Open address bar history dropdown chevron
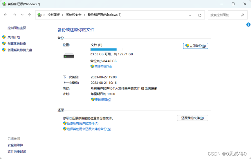The width and height of the screenshot is (251, 159). (190, 15)
